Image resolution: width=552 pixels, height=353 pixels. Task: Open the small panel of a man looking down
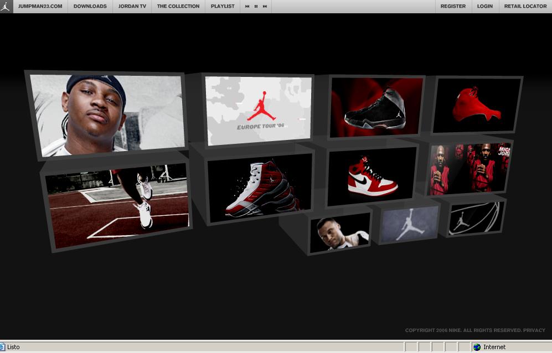(x=339, y=232)
